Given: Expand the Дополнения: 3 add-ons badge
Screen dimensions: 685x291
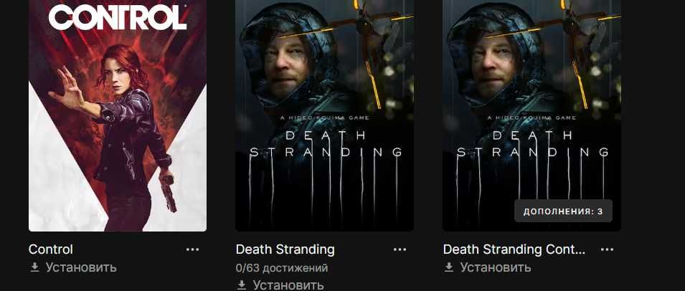Looking at the screenshot, I should coord(563,211).
